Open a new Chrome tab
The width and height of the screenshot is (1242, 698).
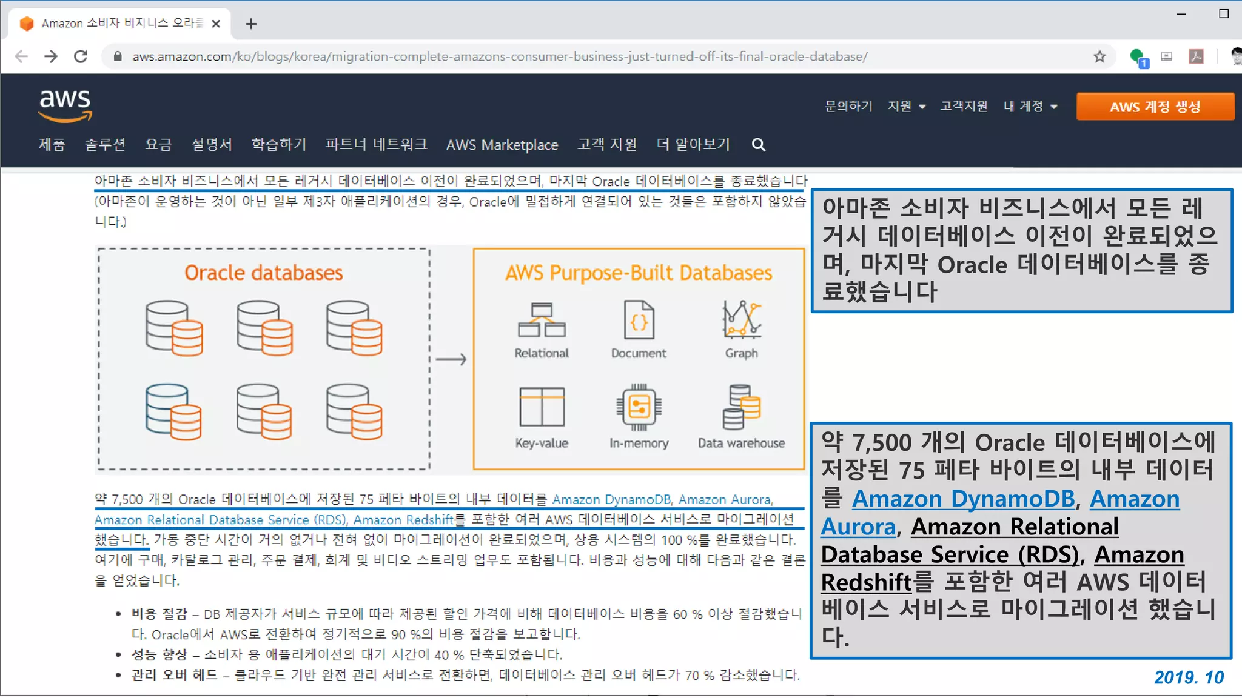251,24
